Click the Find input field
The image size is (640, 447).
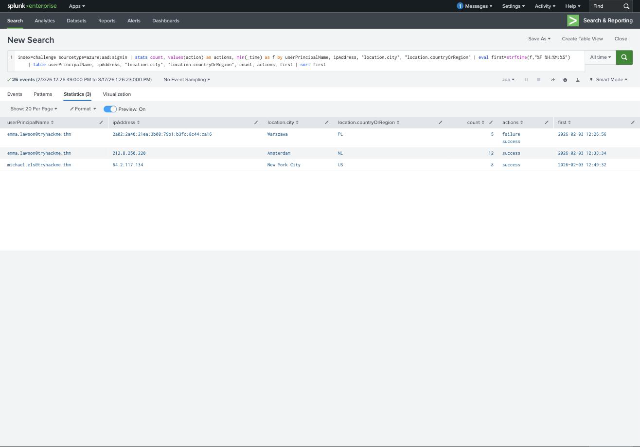[606, 6]
